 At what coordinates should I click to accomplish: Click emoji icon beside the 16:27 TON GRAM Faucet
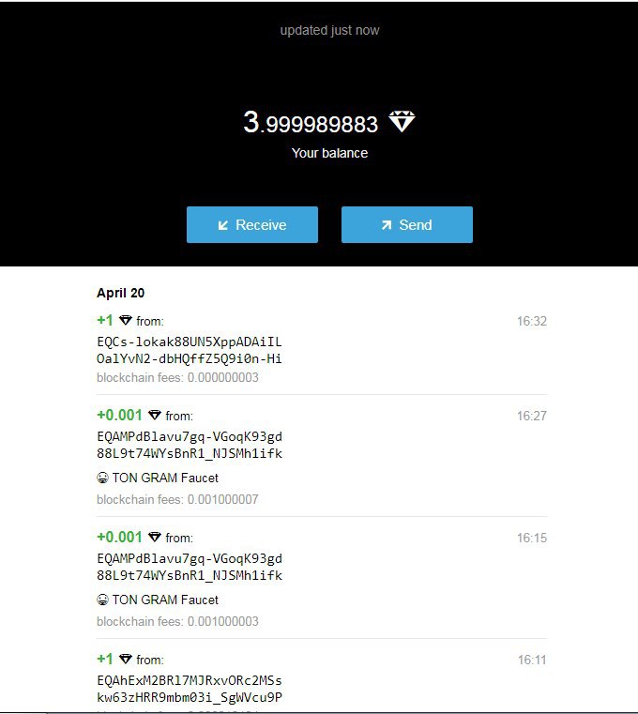click(102, 478)
